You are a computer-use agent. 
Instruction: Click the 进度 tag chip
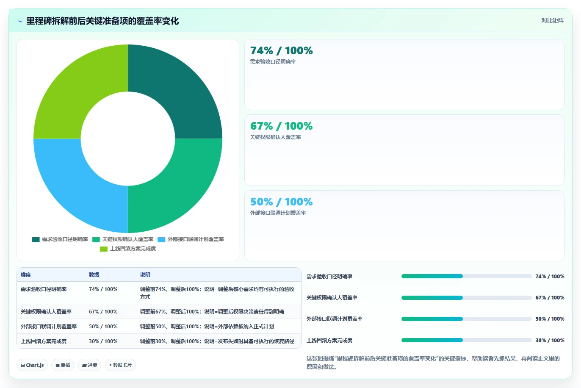coord(89,365)
